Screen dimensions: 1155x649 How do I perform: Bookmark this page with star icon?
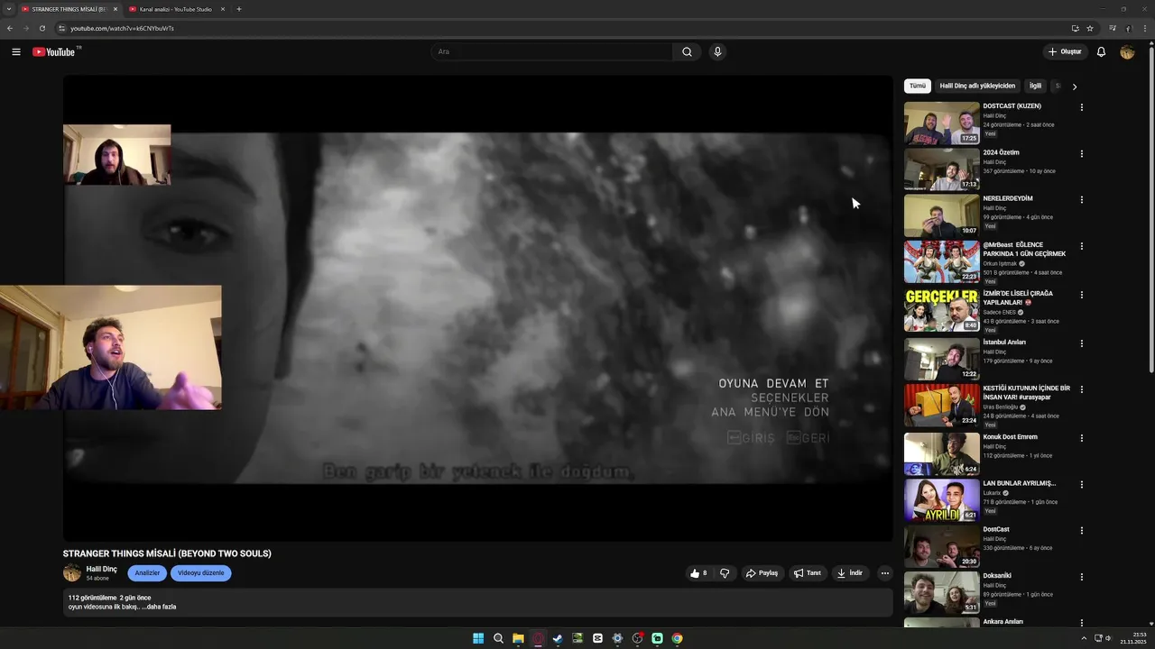tap(1090, 28)
